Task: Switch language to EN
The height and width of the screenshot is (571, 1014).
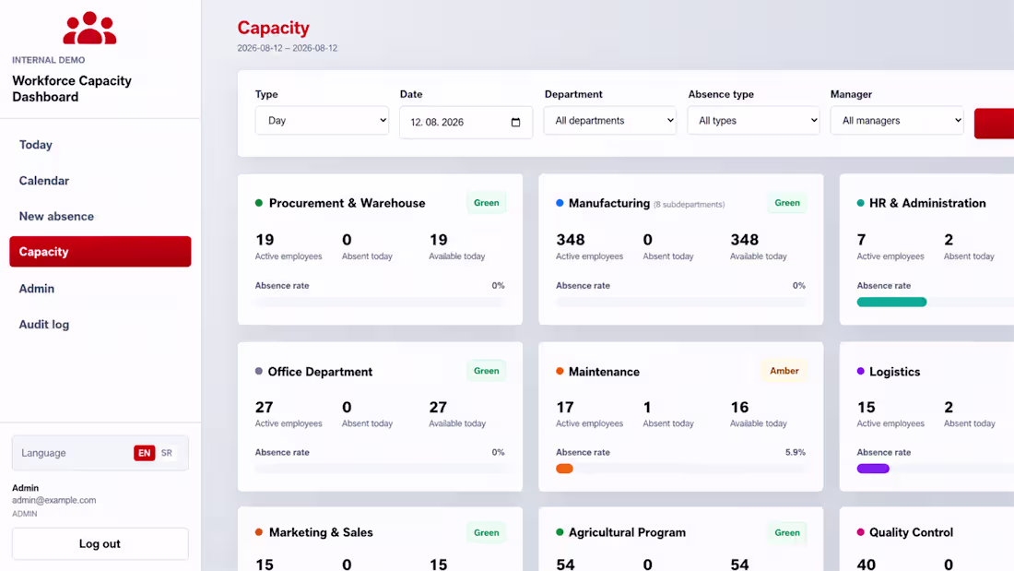Action: coord(144,453)
